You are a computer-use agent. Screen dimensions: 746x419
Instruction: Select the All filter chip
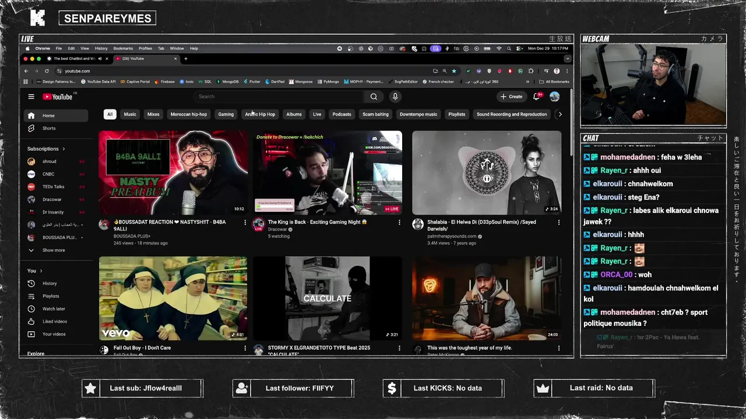pyautogui.click(x=110, y=114)
